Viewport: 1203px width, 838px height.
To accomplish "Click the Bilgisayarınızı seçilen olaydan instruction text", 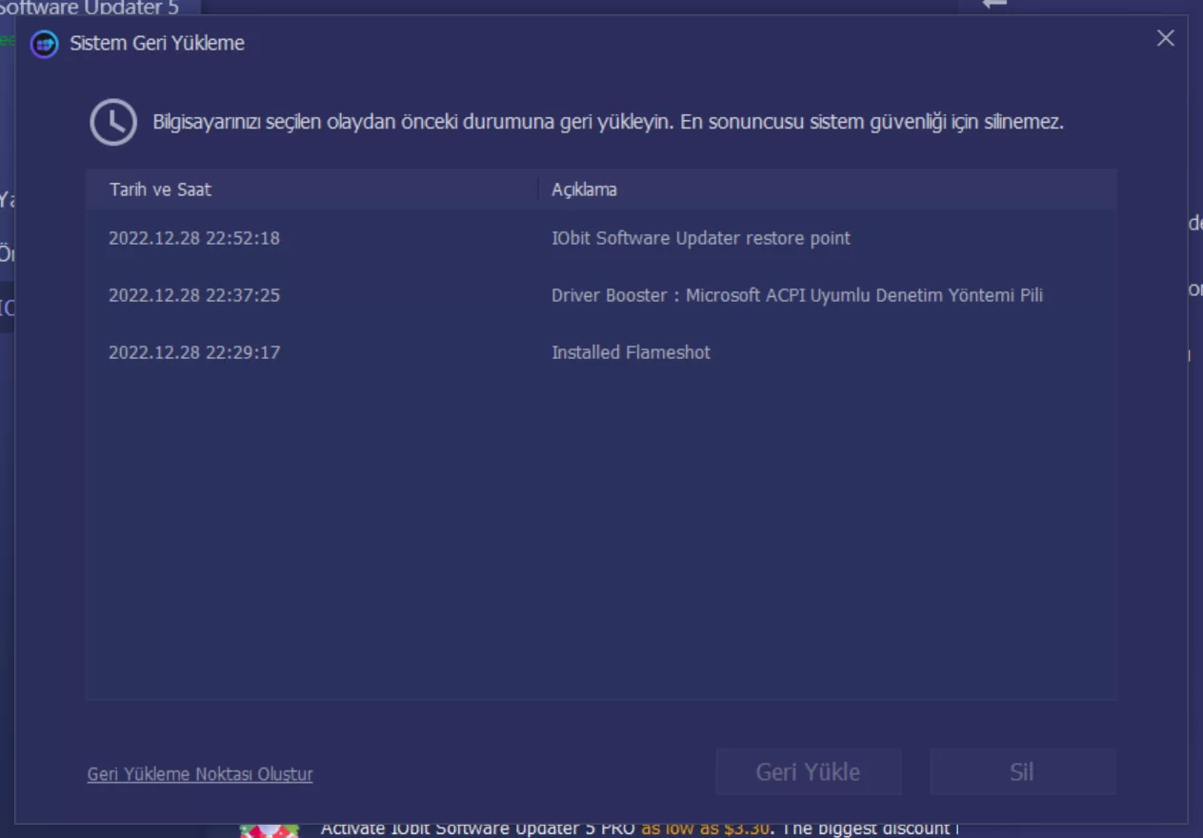I will pos(608,122).
